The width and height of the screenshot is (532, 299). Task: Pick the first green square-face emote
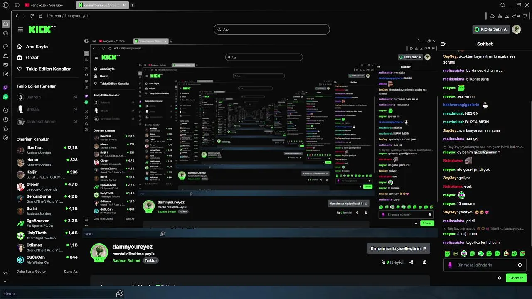[x=447, y=253]
